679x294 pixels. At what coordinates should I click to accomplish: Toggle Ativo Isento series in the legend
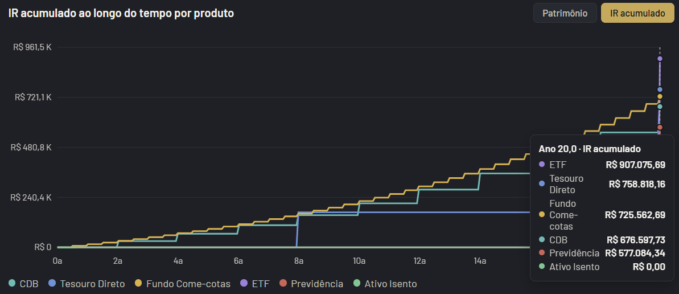(x=385, y=284)
